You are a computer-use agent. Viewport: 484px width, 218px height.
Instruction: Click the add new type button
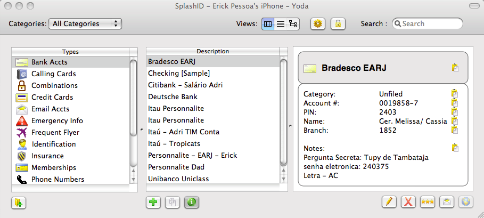click(x=19, y=203)
